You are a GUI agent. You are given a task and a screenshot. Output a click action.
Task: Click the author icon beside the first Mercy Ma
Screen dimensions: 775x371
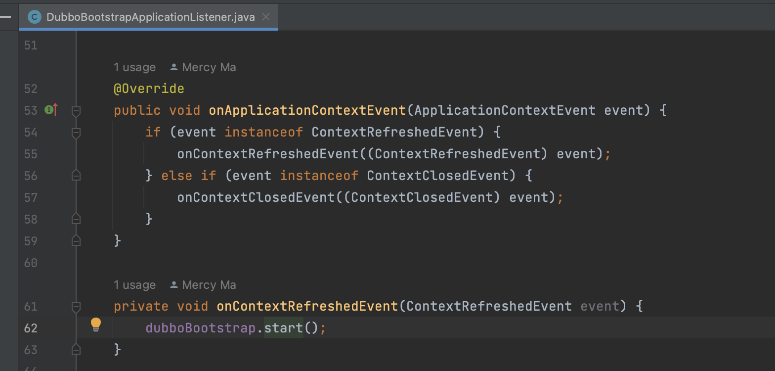[173, 67]
